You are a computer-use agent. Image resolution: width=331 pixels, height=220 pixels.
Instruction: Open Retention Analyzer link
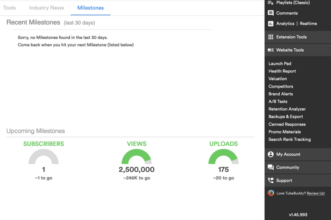coord(287,109)
